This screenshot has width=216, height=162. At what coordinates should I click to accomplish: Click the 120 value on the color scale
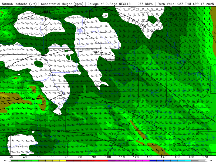[136, 157]
